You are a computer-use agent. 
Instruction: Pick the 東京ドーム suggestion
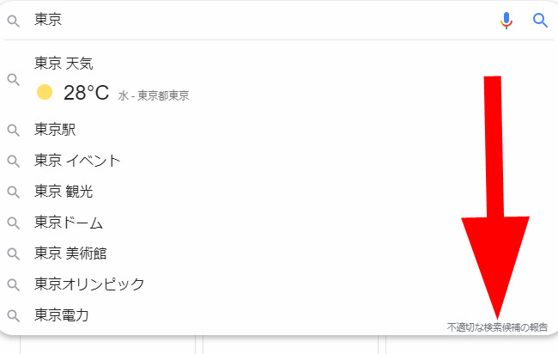click(69, 223)
